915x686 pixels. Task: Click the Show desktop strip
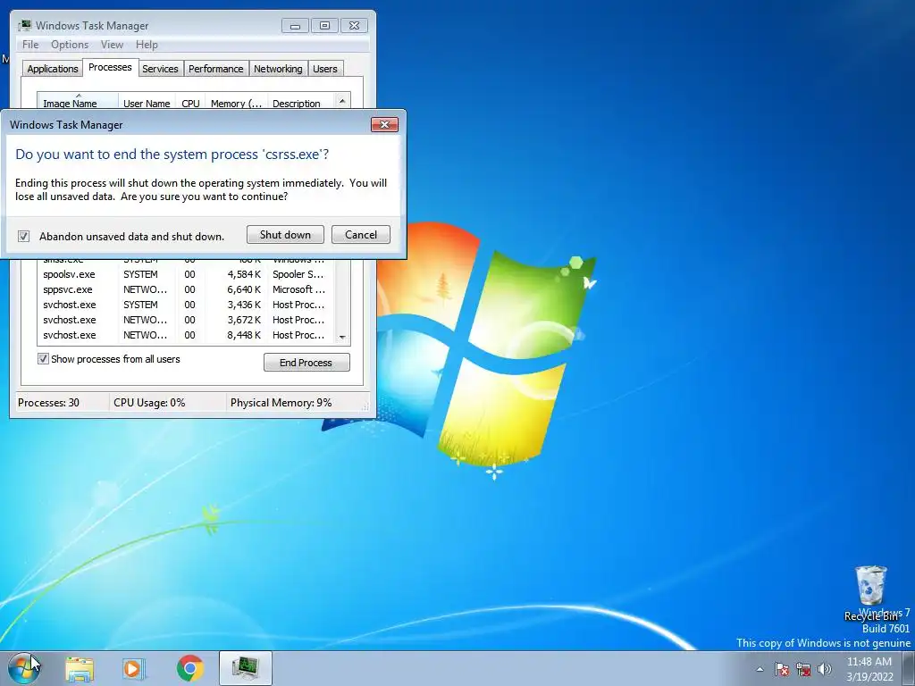(909, 668)
